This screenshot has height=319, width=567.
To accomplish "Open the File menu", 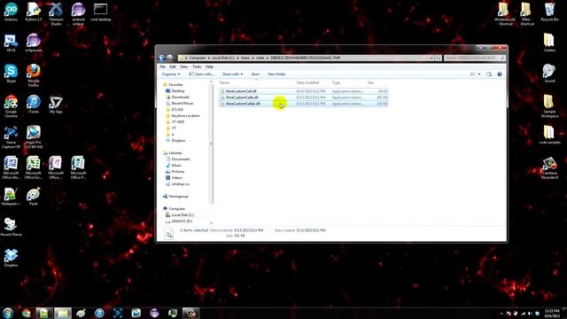I will 162,67.
